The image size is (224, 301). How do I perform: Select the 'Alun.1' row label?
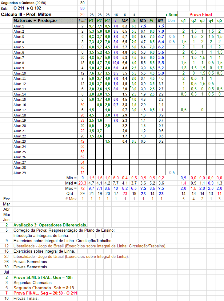coord(19,26)
